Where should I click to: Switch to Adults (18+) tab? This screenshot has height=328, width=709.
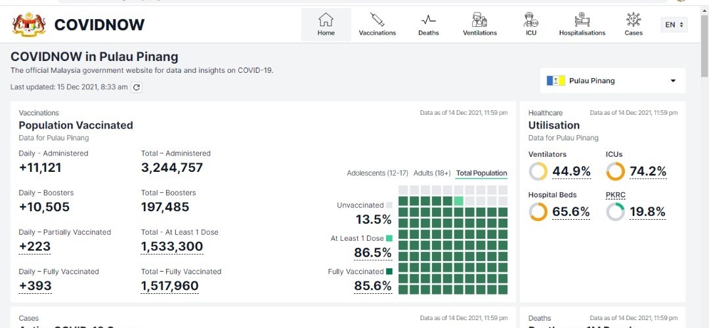pyautogui.click(x=432, y=173)
